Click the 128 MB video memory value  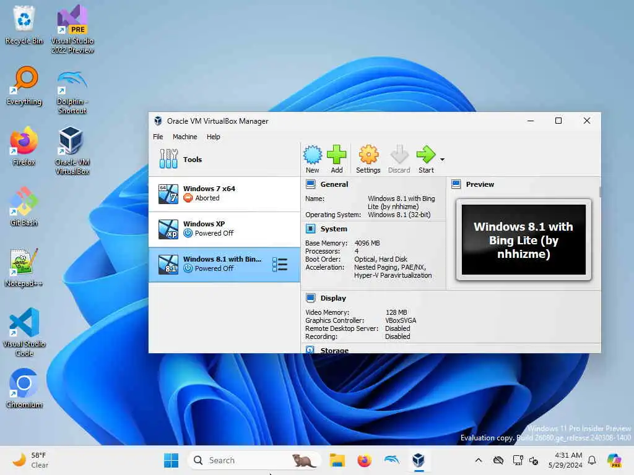click(x=396, y=312)
